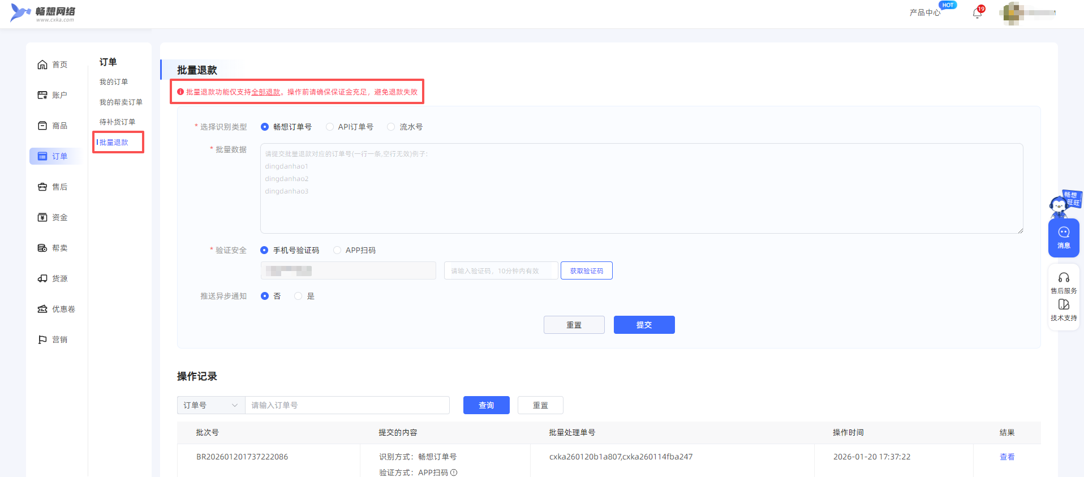Open the 消息 message chat widget
Viewport: 1084px width, 477px height.
click(x=1064, y=238)
